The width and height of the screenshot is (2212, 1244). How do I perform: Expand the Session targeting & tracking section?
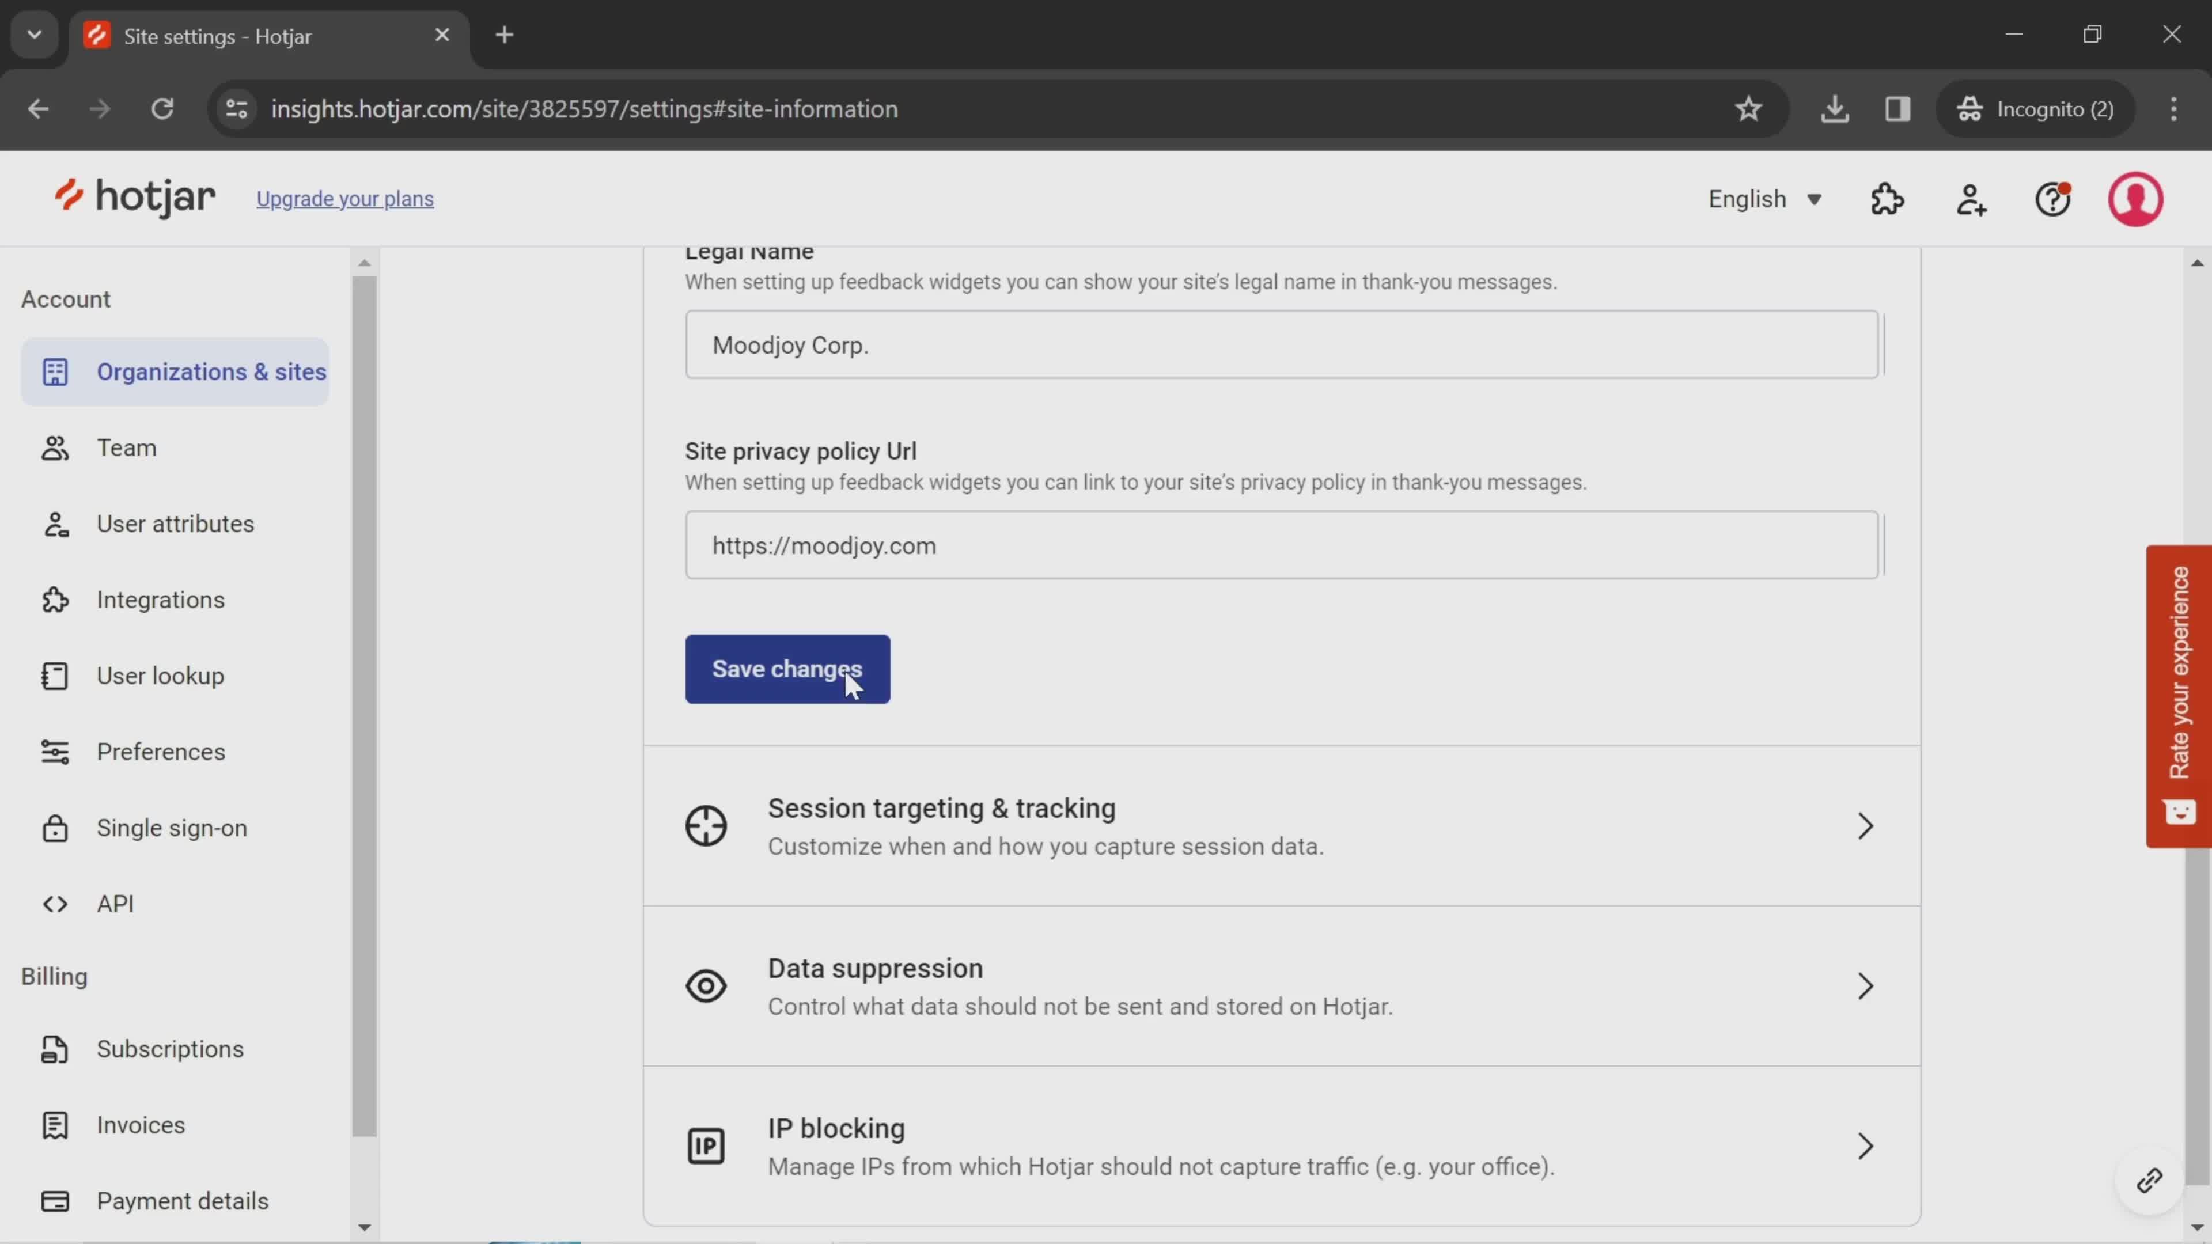coord(1281,825)
